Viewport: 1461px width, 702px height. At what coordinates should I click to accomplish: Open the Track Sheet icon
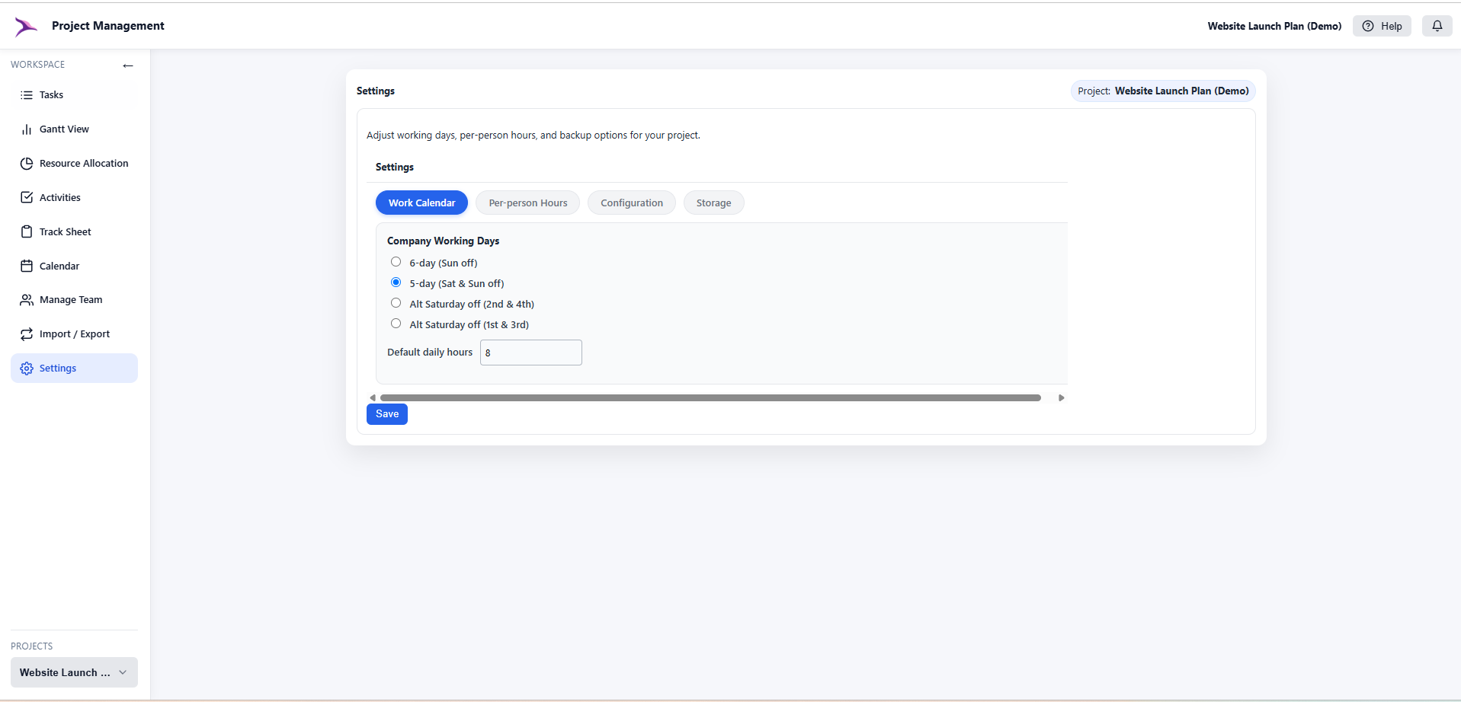[x=26, y=231]
